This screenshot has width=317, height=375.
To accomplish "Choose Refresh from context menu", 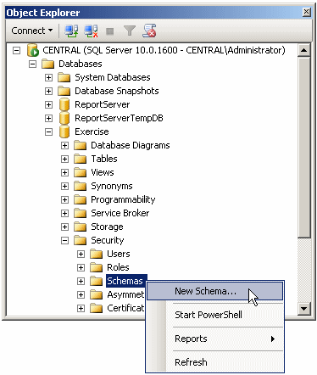I will [214, 362].
